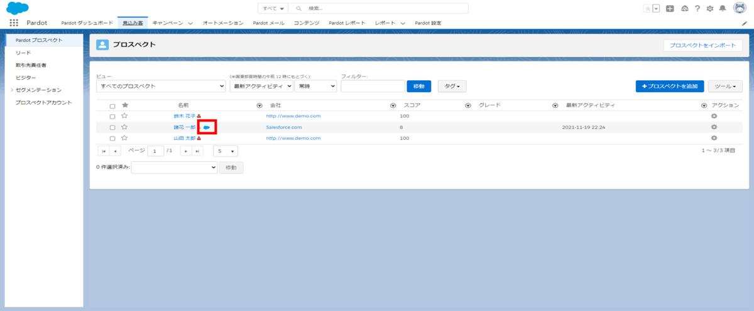The image size is (754, 311).
Task: Star the 山田 太郎 row
Action: click(124, 138)
